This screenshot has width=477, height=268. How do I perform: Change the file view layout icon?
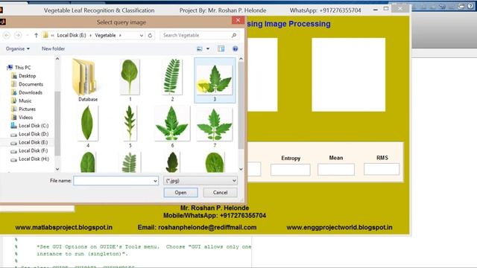tap(200, 48)
